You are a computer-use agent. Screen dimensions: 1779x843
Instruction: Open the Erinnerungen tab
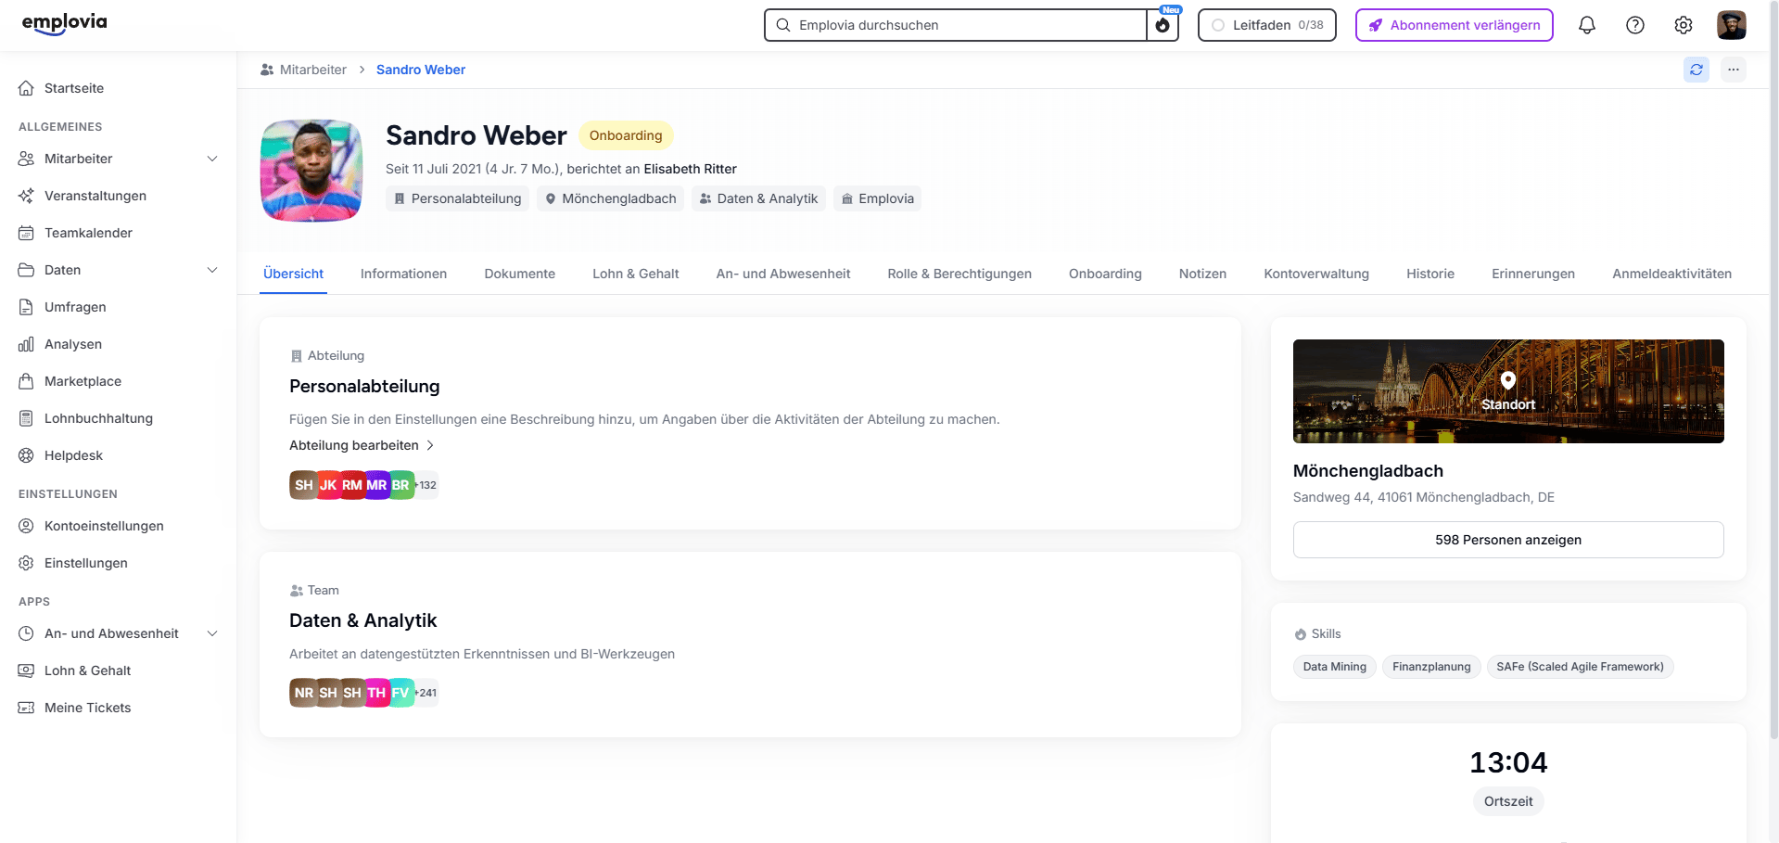(1533, 274)
